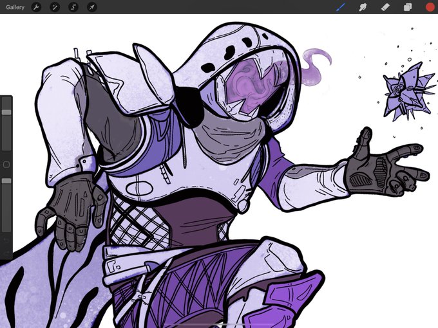Image resolution: width=438 pixels, height=328 pixels.
Task: Activate the Transform arrow tool
Action: (92, 7)
